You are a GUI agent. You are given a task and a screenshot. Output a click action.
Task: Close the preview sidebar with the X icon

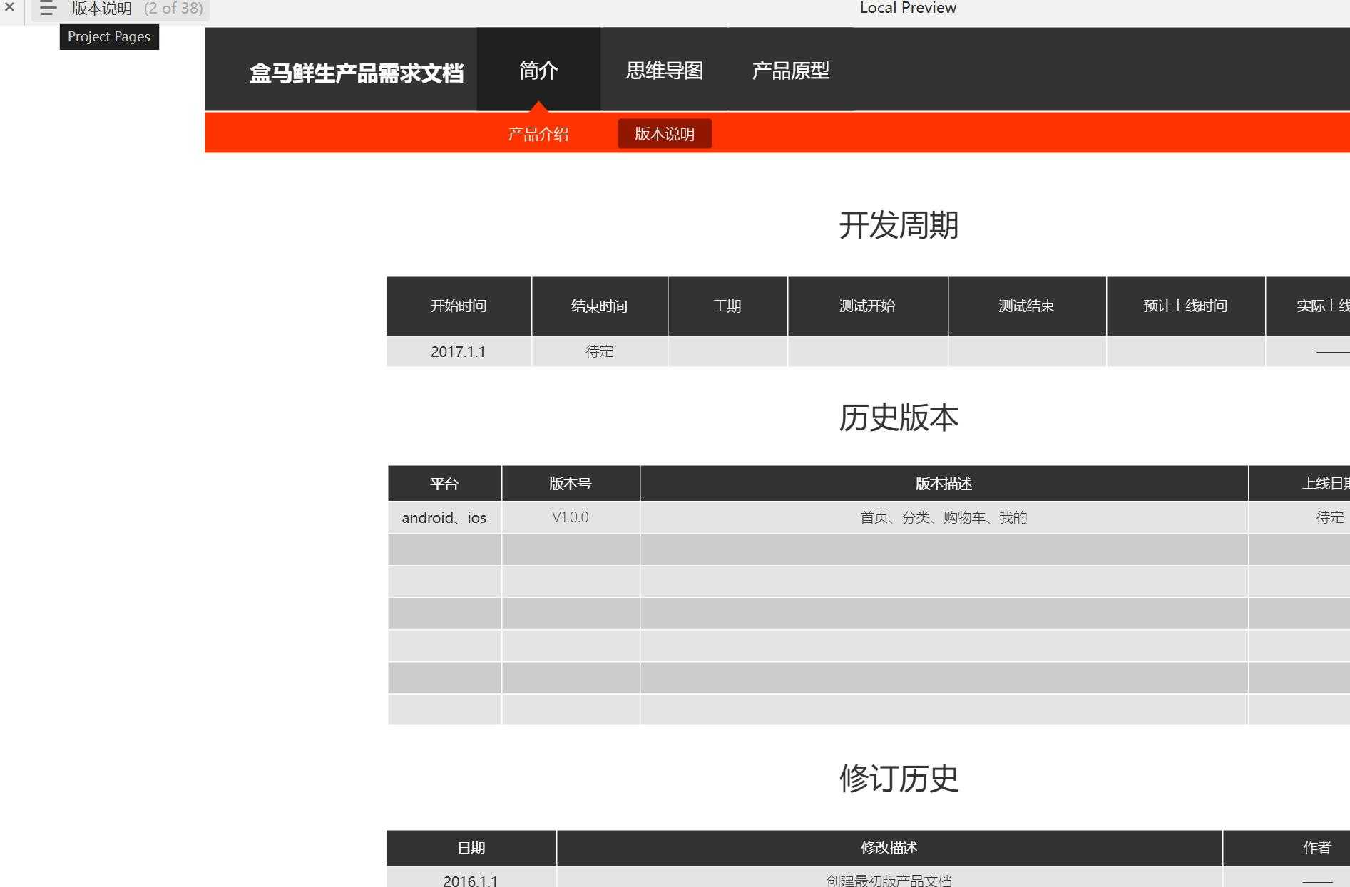10,8
